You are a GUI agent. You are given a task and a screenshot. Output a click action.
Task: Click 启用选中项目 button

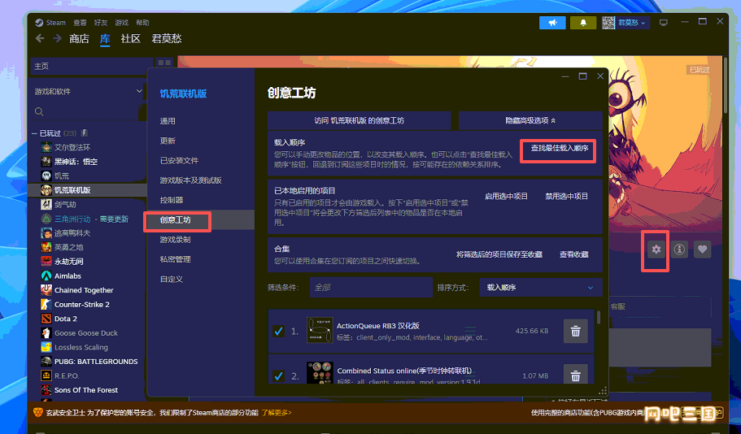click(x=506, y=196)
